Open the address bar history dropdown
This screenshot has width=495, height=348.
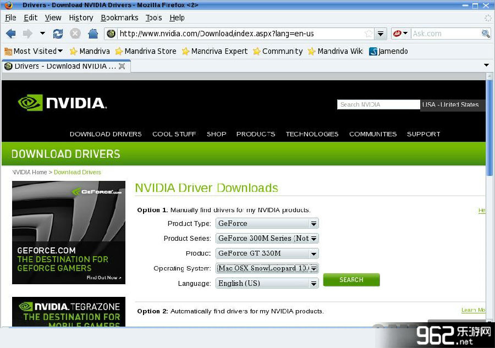pyautogui.click(x=381, y=34)
